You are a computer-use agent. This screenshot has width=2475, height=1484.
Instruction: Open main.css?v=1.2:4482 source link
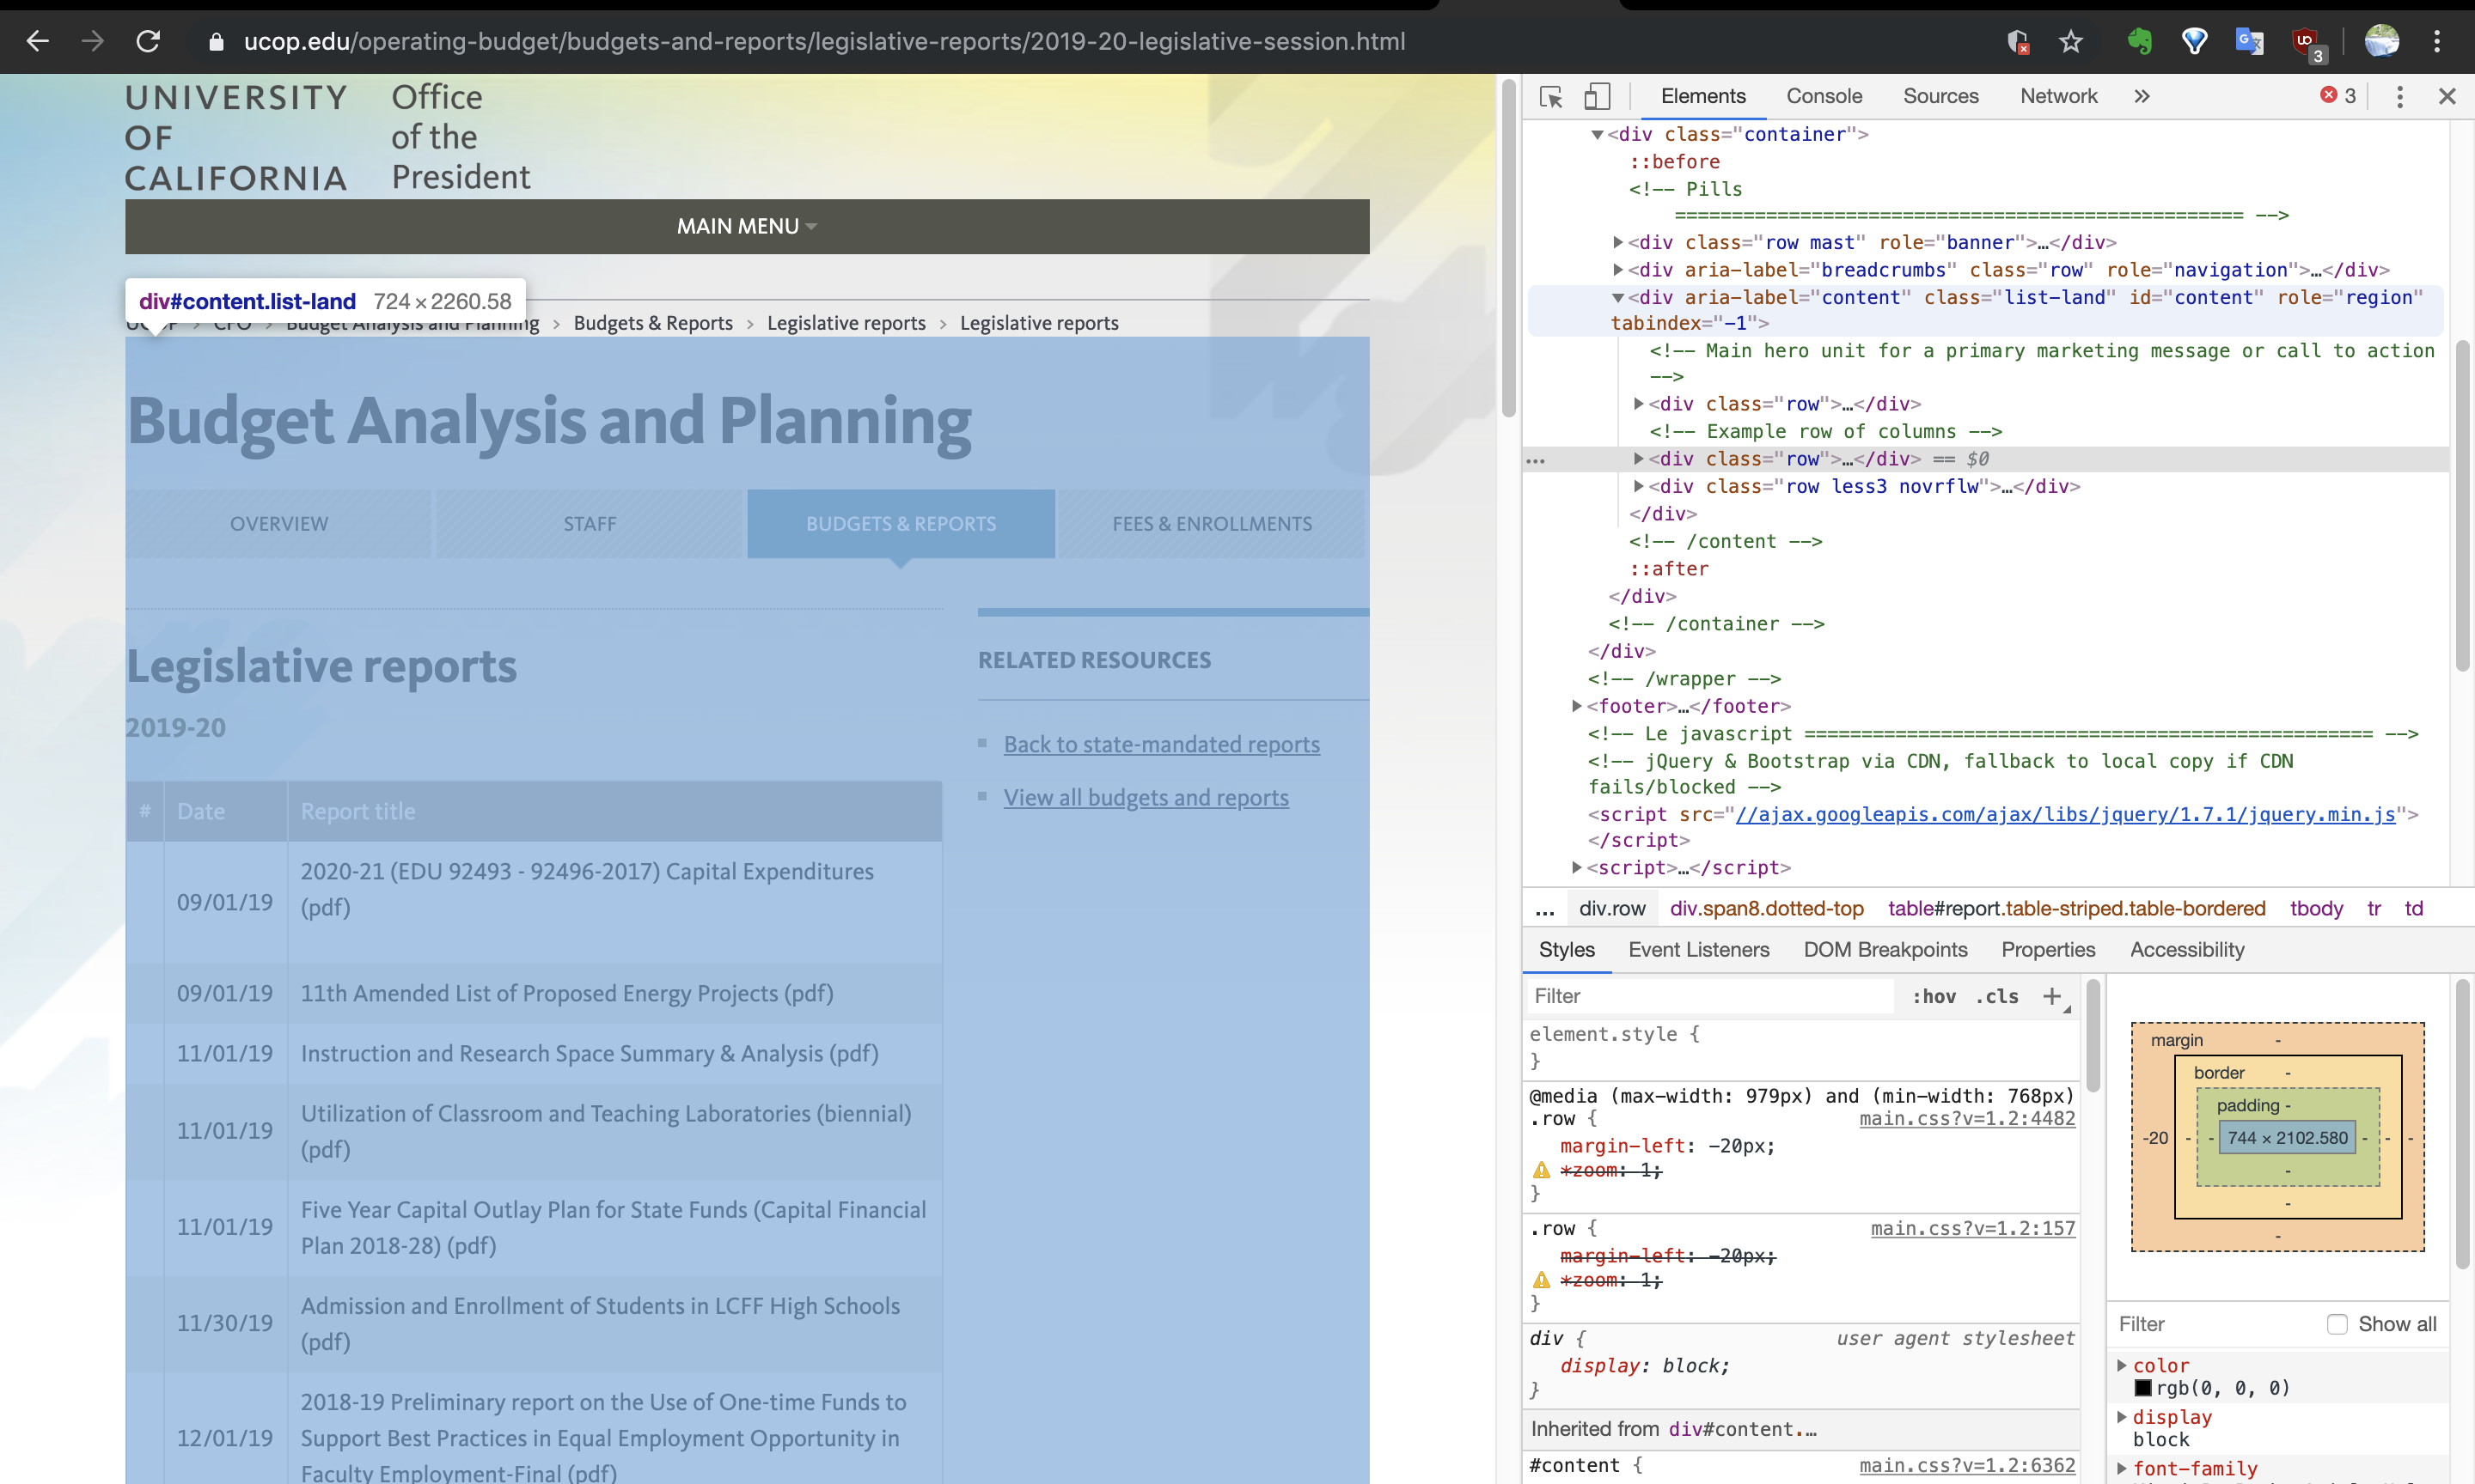click(x=1967, y=1118)
